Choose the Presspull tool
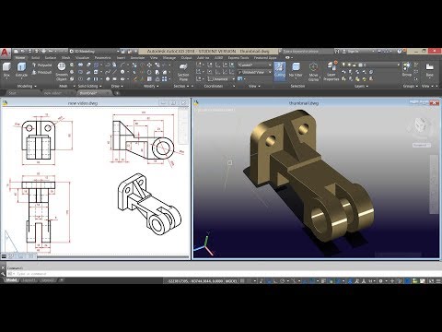The height and width of the screenshot is (332, 442). tap(42, 72)
